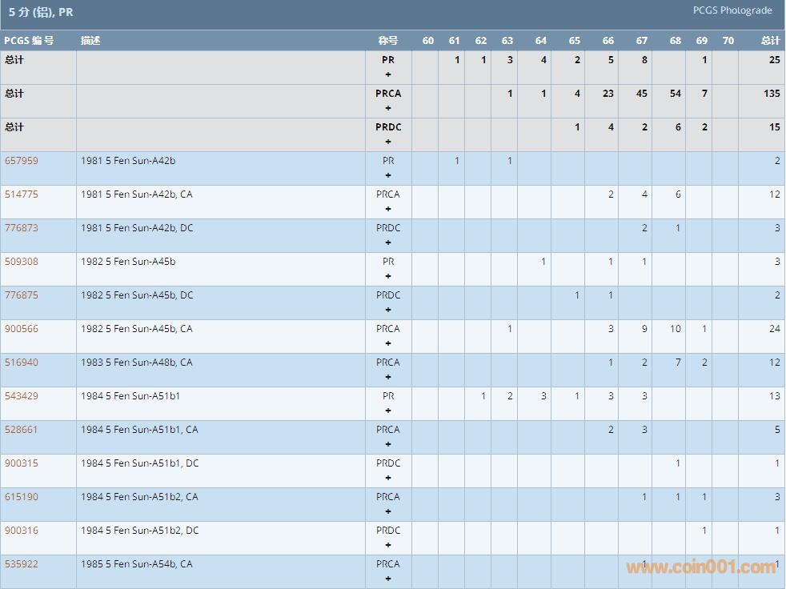This screenshot has height=589, width=786.
Task: Click the 描述 column header
Action: 90,41
